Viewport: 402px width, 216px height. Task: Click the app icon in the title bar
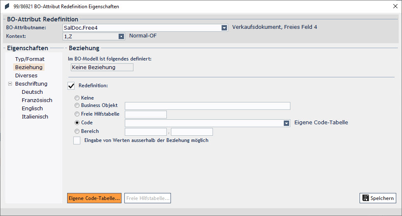(x=7, y=6)
